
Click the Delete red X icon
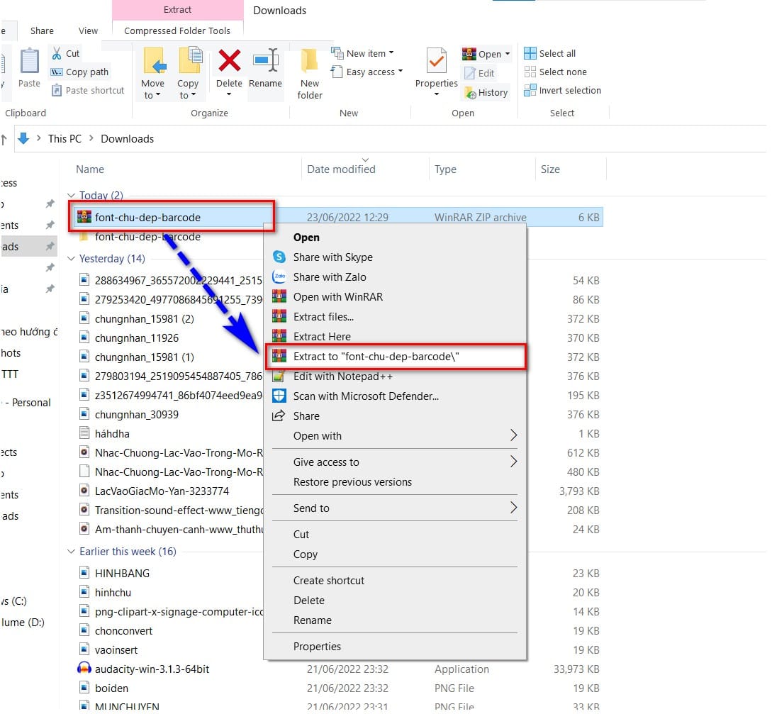230,61
